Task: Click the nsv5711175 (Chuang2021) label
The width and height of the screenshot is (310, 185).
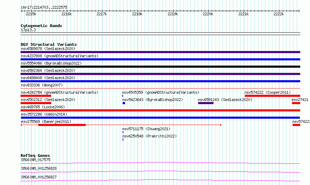Action: (146, 129)
